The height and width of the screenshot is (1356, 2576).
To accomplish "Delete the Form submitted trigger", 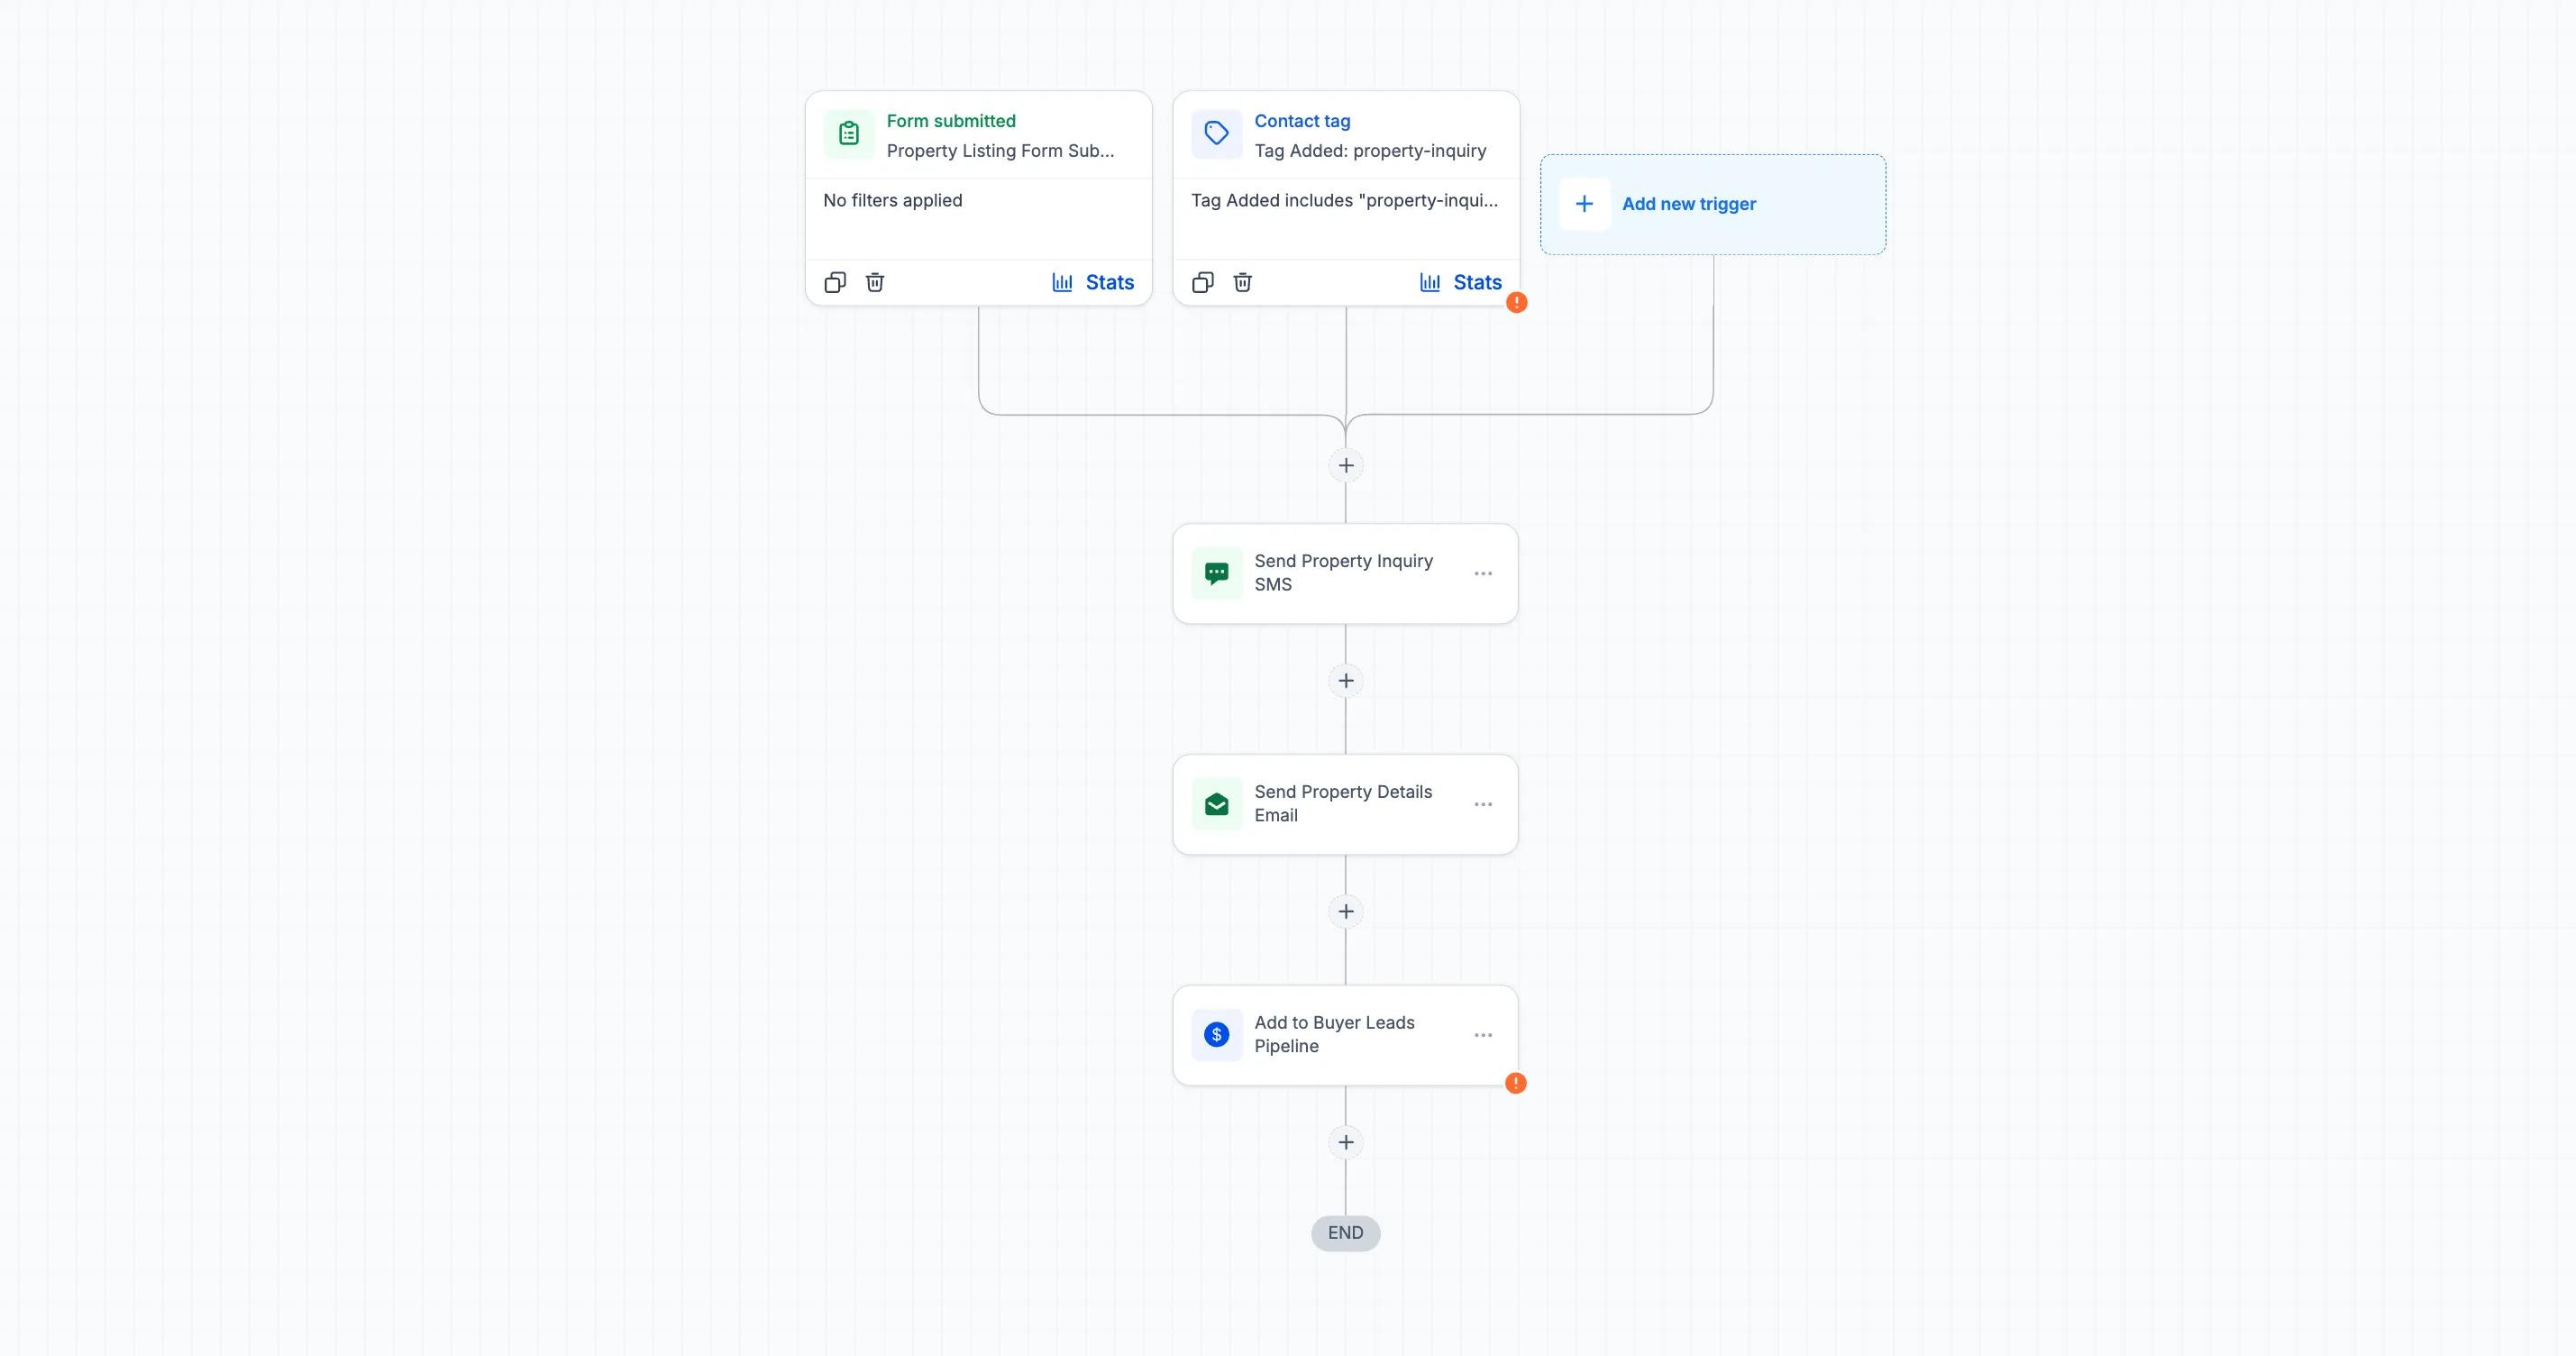I will point(875,283).
